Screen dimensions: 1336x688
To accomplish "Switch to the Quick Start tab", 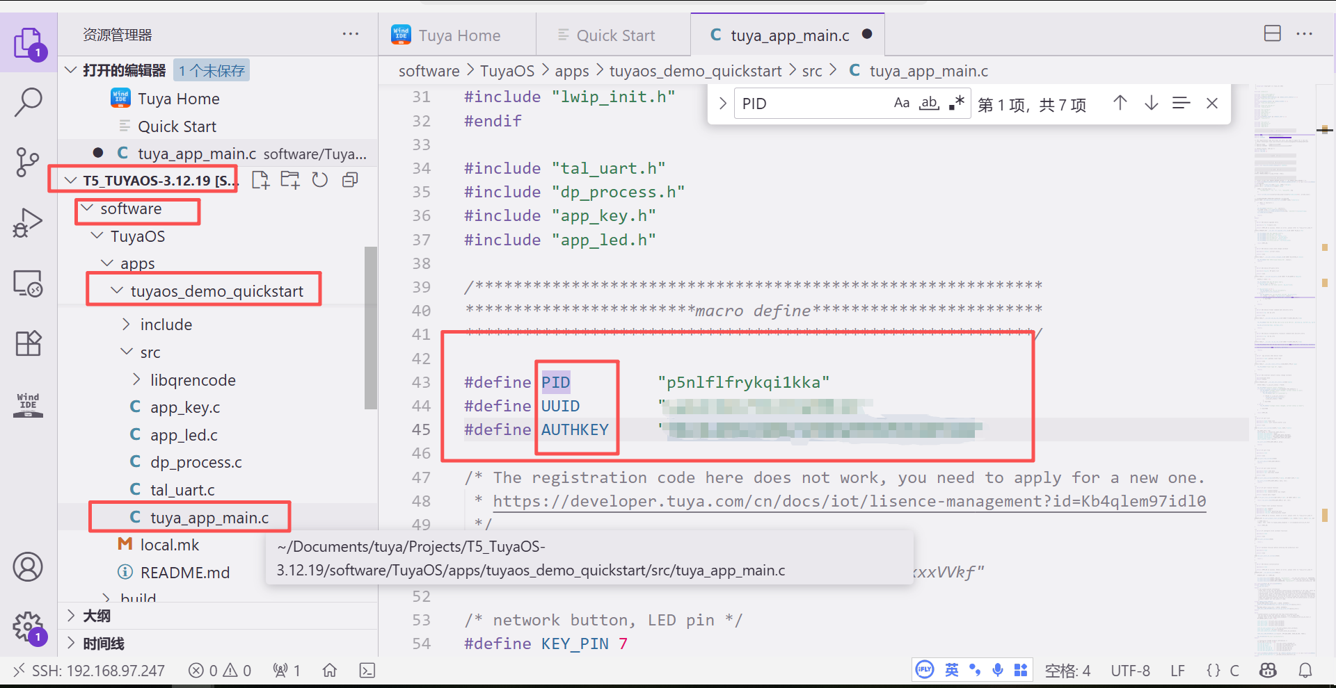I will 614,35.
